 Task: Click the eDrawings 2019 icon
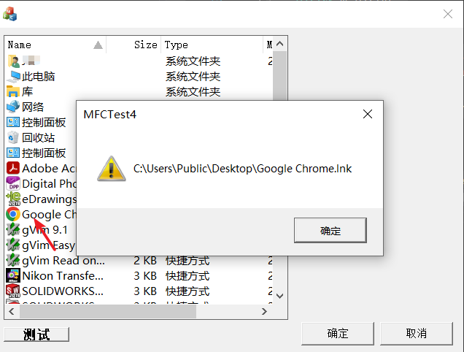(13, 199)
